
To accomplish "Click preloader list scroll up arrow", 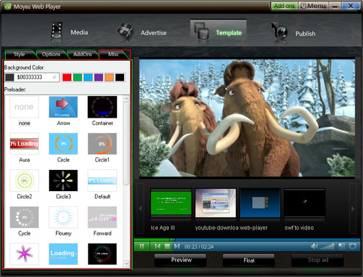I will pos(127,99).
